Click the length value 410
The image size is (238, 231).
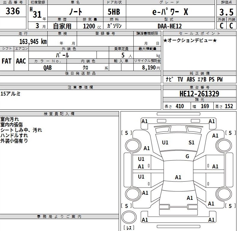click(x=180, y=106)
